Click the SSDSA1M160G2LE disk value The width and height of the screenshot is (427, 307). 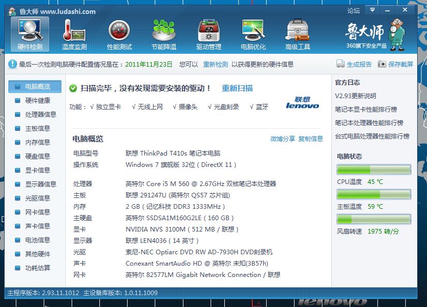[x=180, y=218]
